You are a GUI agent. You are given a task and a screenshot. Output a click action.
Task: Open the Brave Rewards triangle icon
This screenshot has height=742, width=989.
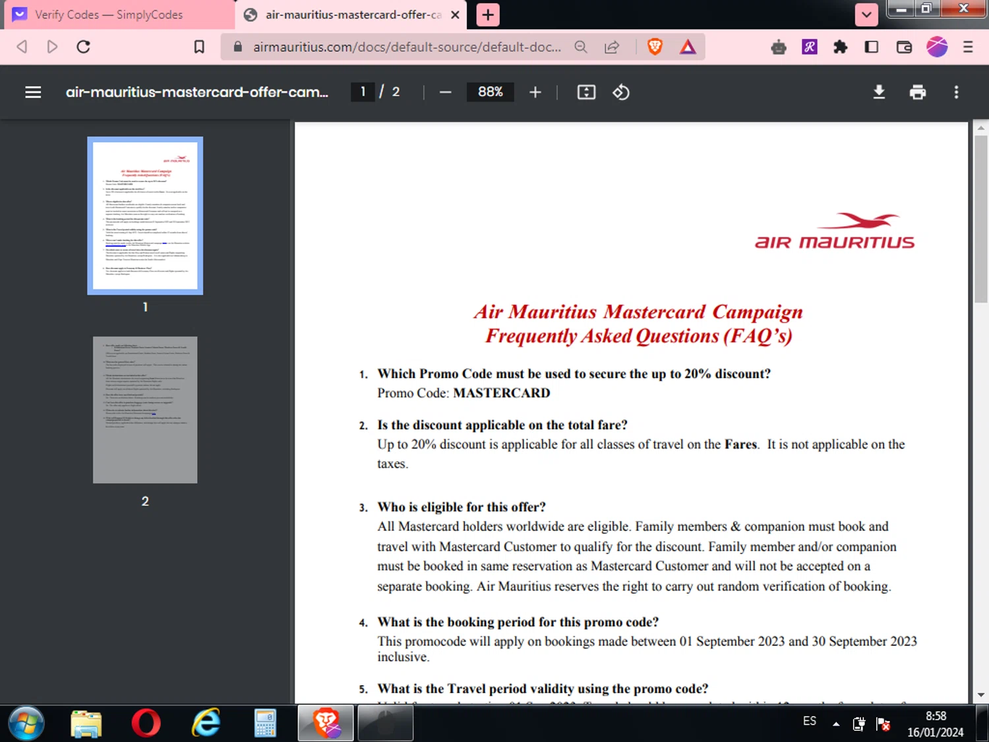click(x=688, y=47)
